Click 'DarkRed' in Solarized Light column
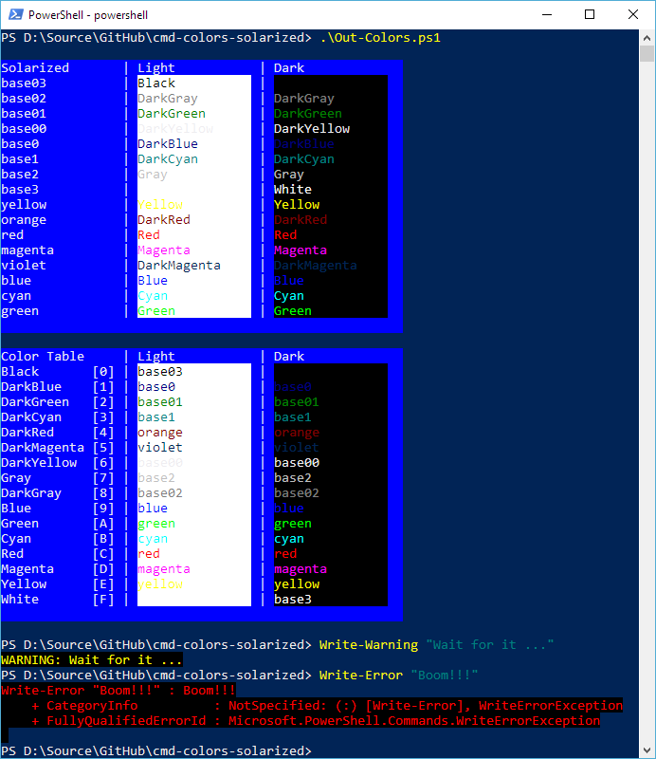 pyautogui.click(x=164, y=220)
